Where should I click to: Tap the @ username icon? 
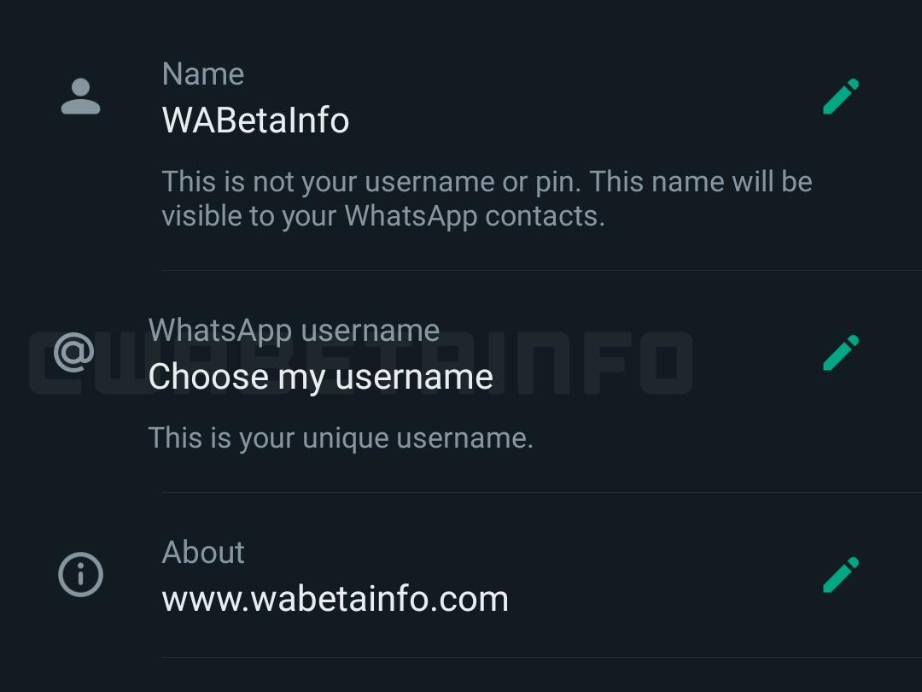[73, 352]
